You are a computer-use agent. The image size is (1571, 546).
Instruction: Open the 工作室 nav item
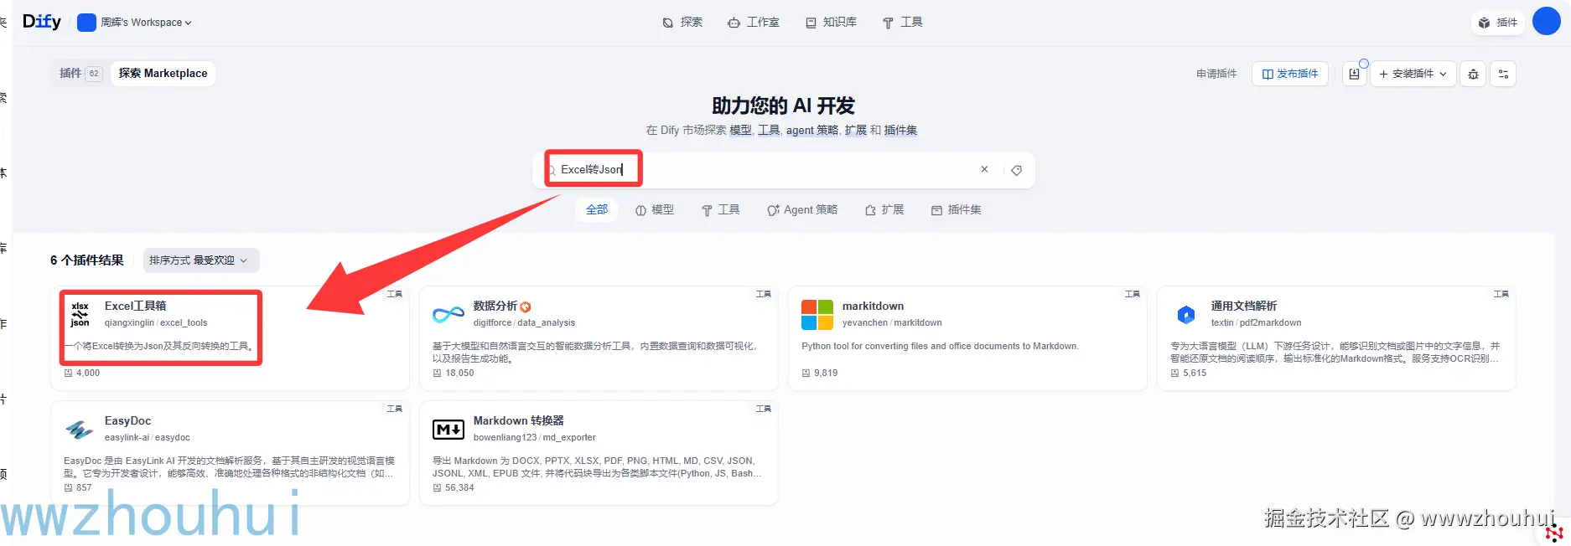coord(754,23)
